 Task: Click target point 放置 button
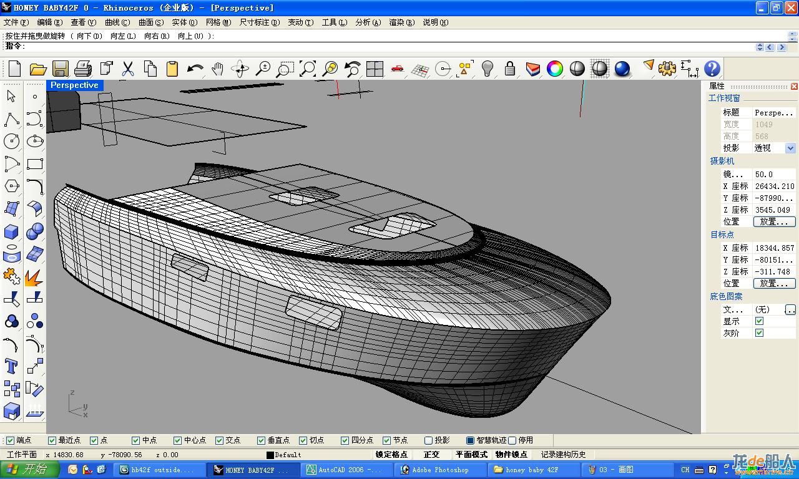pos(775,283)
